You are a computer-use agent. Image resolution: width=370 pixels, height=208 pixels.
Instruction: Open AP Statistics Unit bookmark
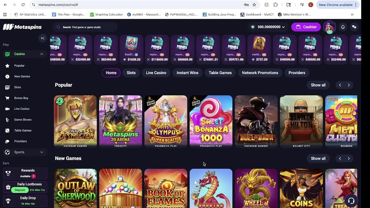coord(30,14)
